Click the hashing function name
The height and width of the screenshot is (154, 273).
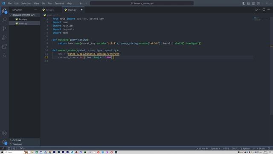point(63,40)
